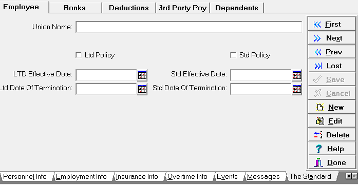
Task: Open the LTD Effective Date calendar picker
Action: click(x=142, y=75)
